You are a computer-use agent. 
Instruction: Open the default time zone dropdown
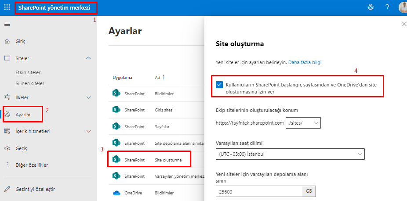[290, 154]
